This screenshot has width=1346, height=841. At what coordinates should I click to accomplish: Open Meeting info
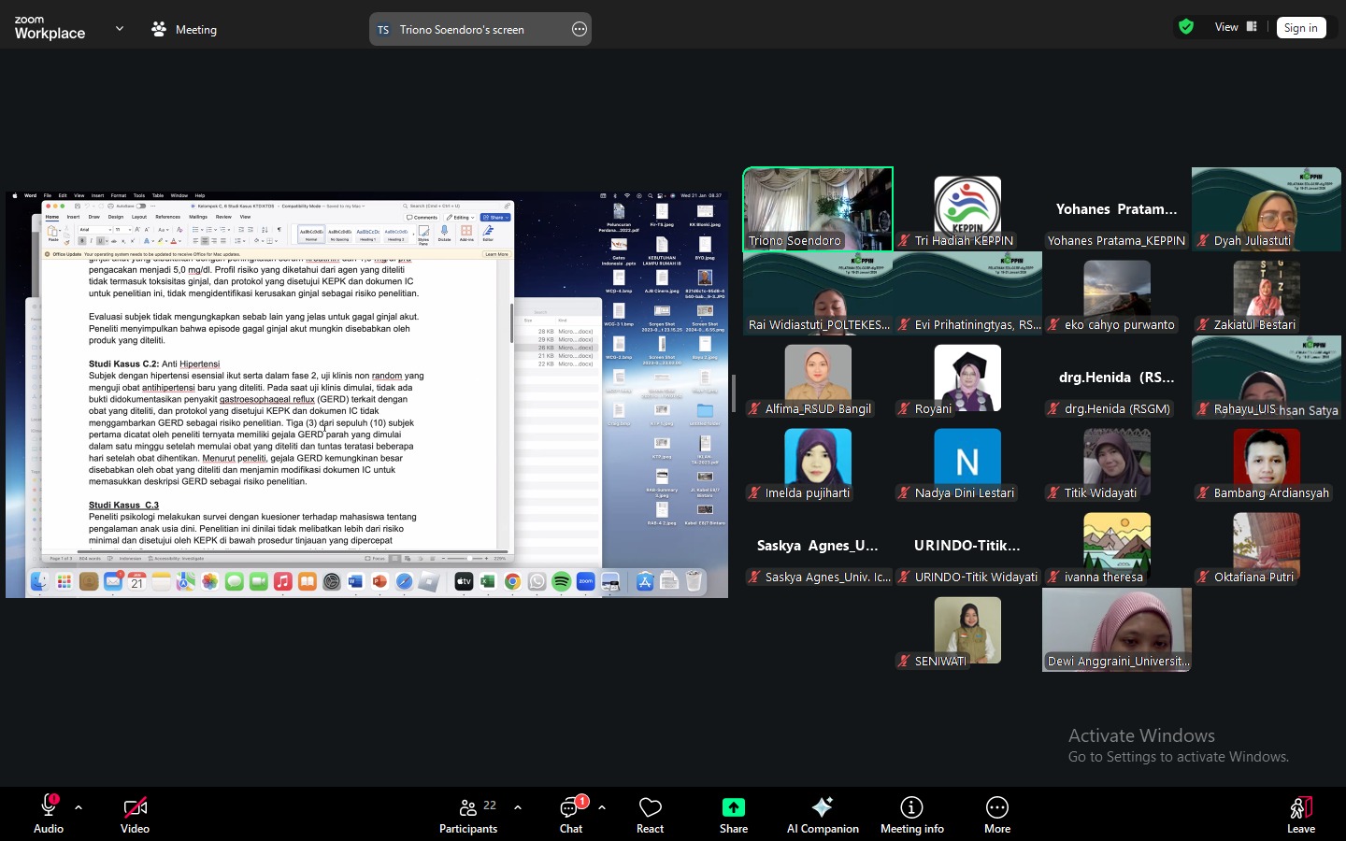911,814
